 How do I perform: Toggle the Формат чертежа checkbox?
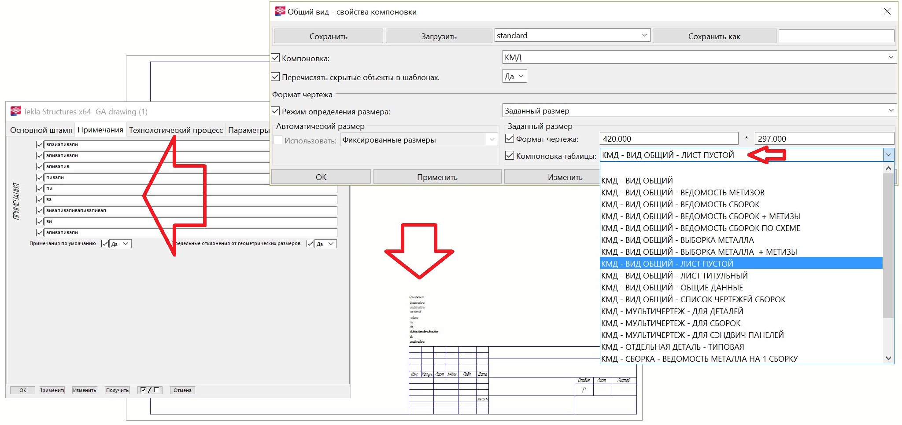coord(510,139)
